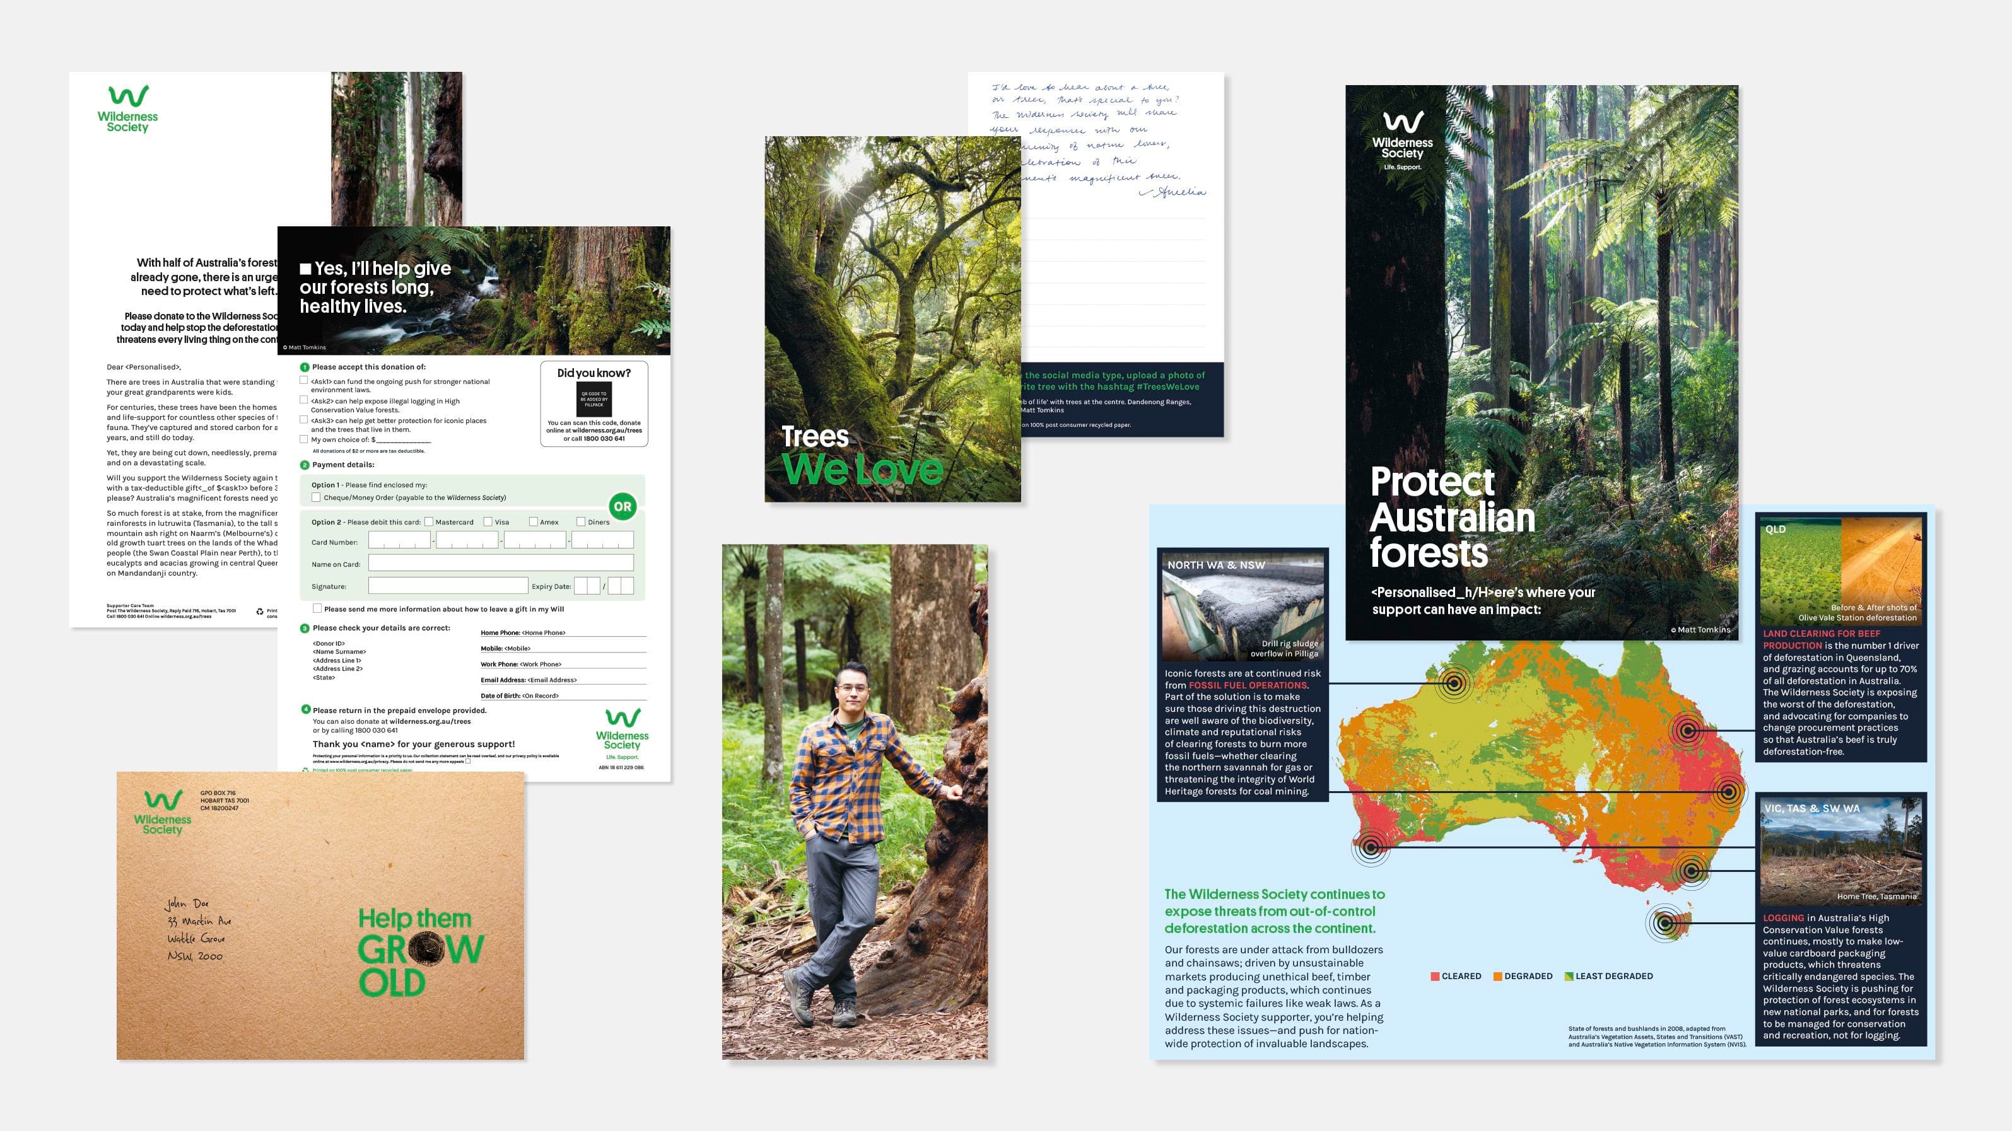Click the Name on Card field
The width and height of the screenshot is (2012, 1131).
500,564
